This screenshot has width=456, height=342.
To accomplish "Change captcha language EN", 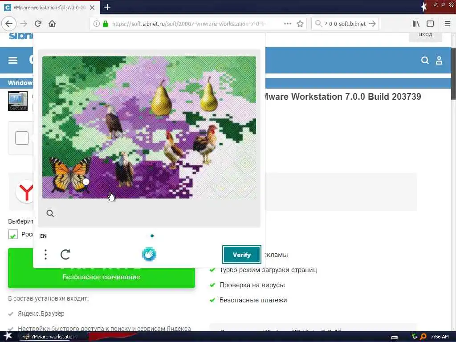I will pos(43,236).
